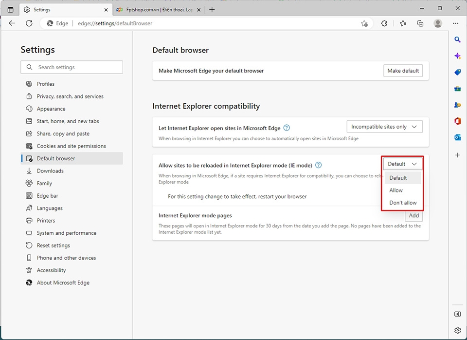Collapse the IE mode Default dropdown
The height and width of the screenshot is (340, 467).
(402, 164)
